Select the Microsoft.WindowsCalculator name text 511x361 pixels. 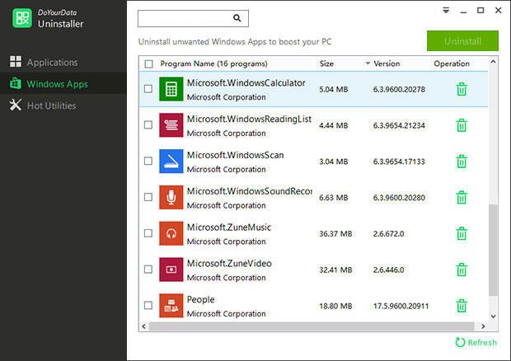coord(246,83)
